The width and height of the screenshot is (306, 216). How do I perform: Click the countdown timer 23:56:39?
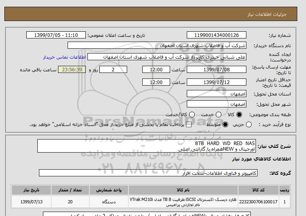pos(72,69)
